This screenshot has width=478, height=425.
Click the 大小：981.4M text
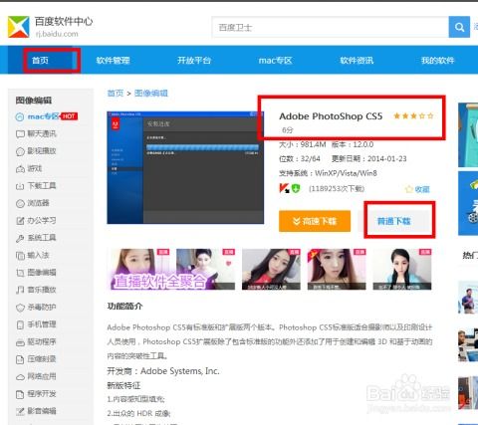pyautogui.click(x=303, y=144)
